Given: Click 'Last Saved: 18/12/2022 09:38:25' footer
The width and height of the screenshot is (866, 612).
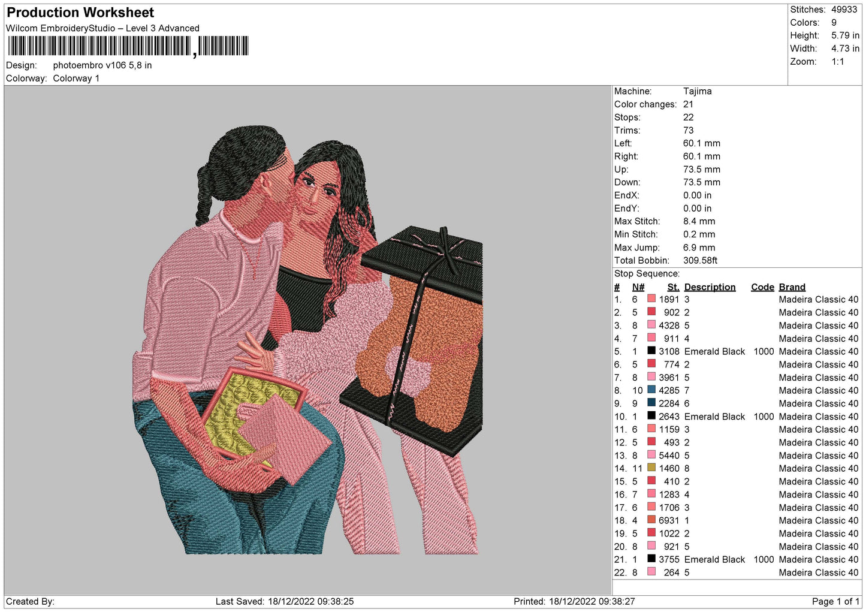Looking at the screenshot, I should click(x=285, y=601).
